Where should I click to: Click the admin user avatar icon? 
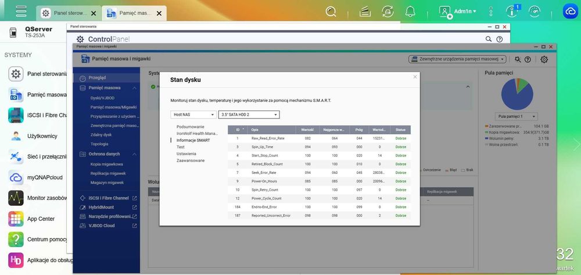click(x=444, y=12)
